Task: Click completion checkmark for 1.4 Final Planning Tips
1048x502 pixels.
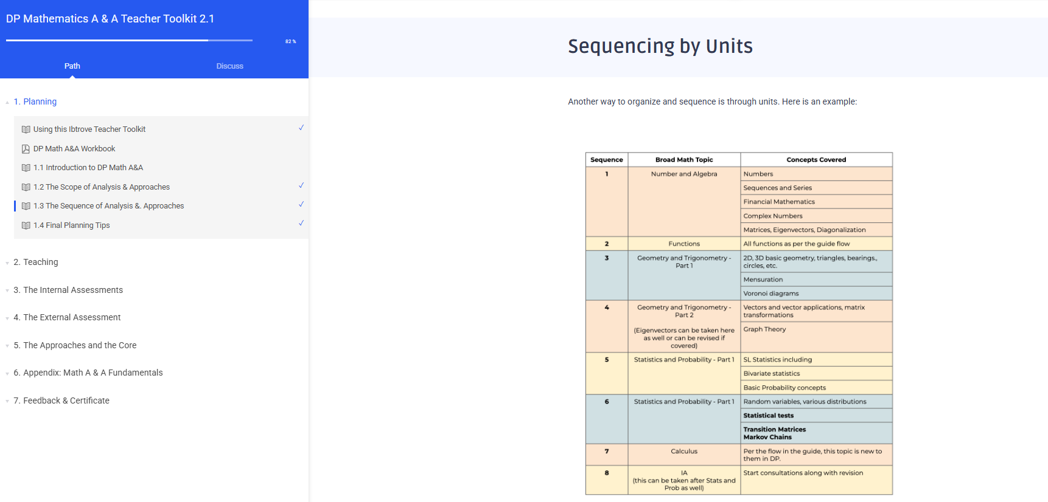Action: [x=301, y=223]
